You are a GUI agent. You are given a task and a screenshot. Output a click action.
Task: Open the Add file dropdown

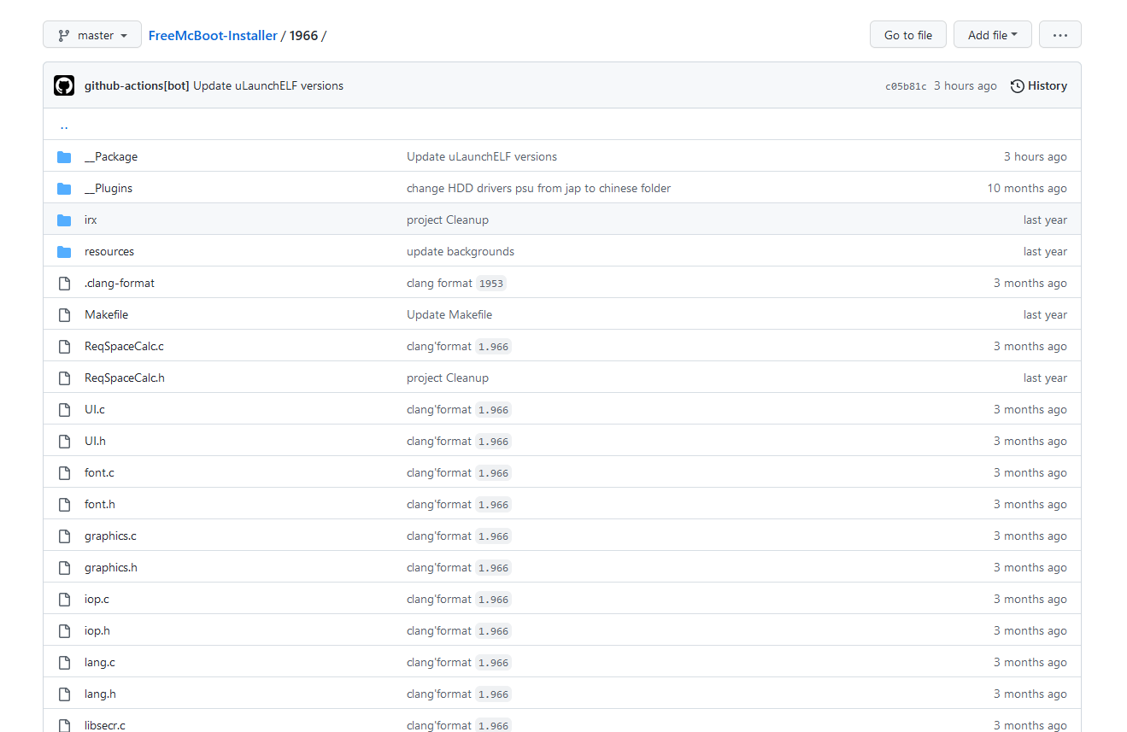(x=992, y=35)
